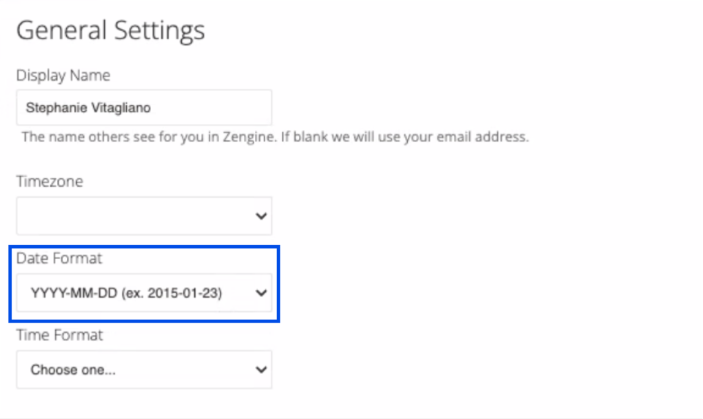Click the Timezone dropdown chevron arrow

261,216
